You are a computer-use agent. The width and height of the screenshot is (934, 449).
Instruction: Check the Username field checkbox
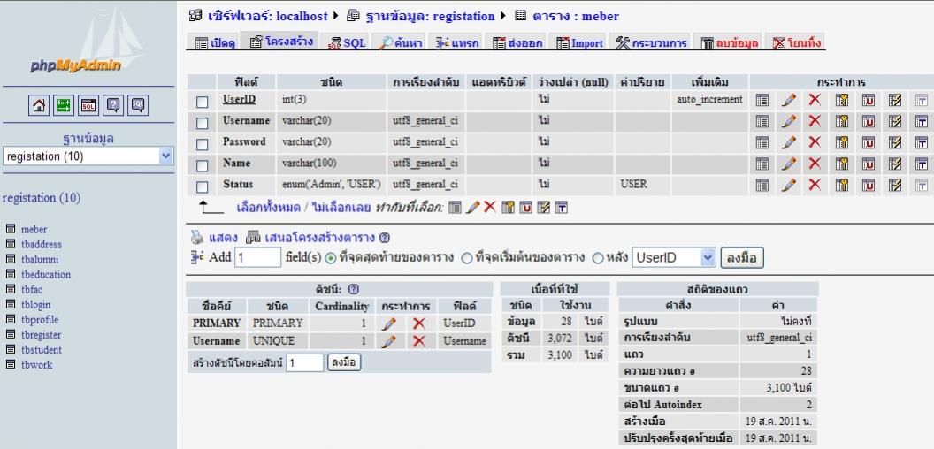click(x=203, y=123)
